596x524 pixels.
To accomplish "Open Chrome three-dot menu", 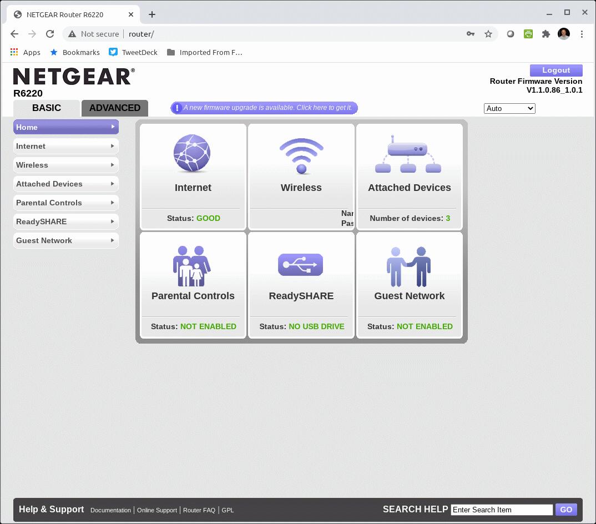I will point(582,34).
